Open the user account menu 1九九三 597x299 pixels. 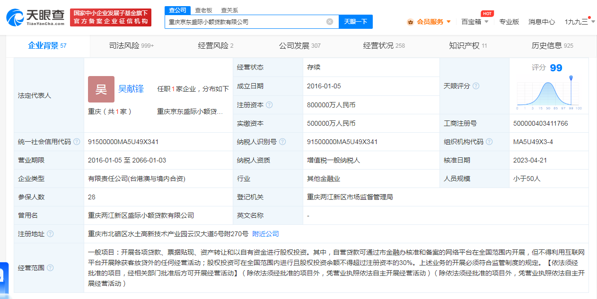tap(580, 22)
